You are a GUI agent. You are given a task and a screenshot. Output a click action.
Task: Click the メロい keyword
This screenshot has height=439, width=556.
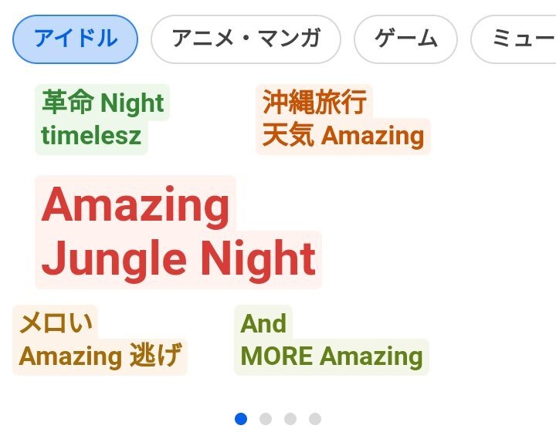(x=55, y=322)
